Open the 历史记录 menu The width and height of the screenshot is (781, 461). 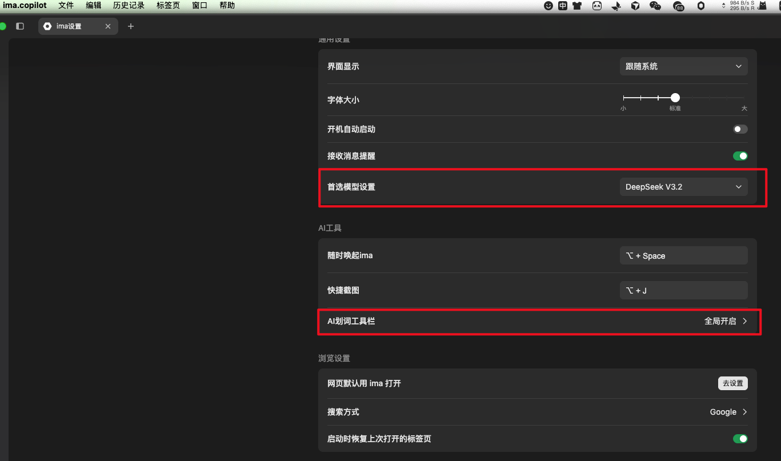pos(129,6)
